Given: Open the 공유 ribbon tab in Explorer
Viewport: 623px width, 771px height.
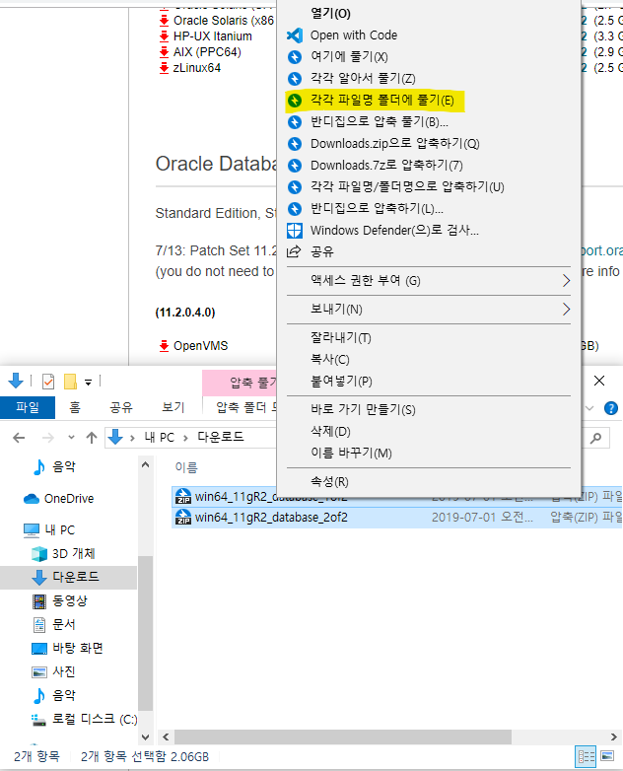Looking at the screenshot, I should [x=121, y=407].
